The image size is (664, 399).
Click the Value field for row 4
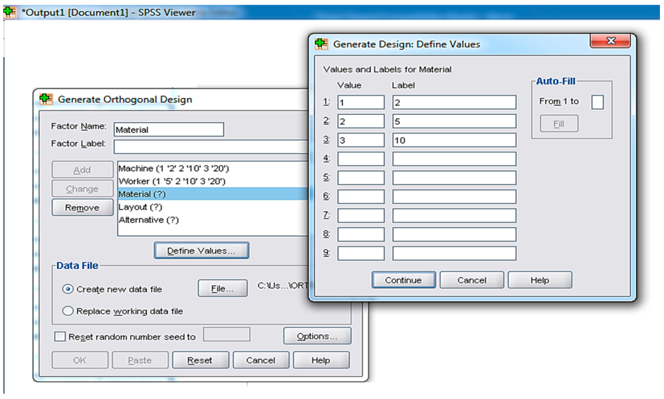click(361, 159)
